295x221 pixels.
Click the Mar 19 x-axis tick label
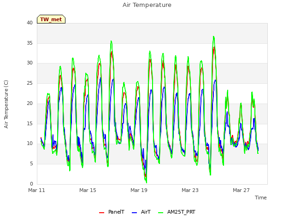(x=139, y=190)
